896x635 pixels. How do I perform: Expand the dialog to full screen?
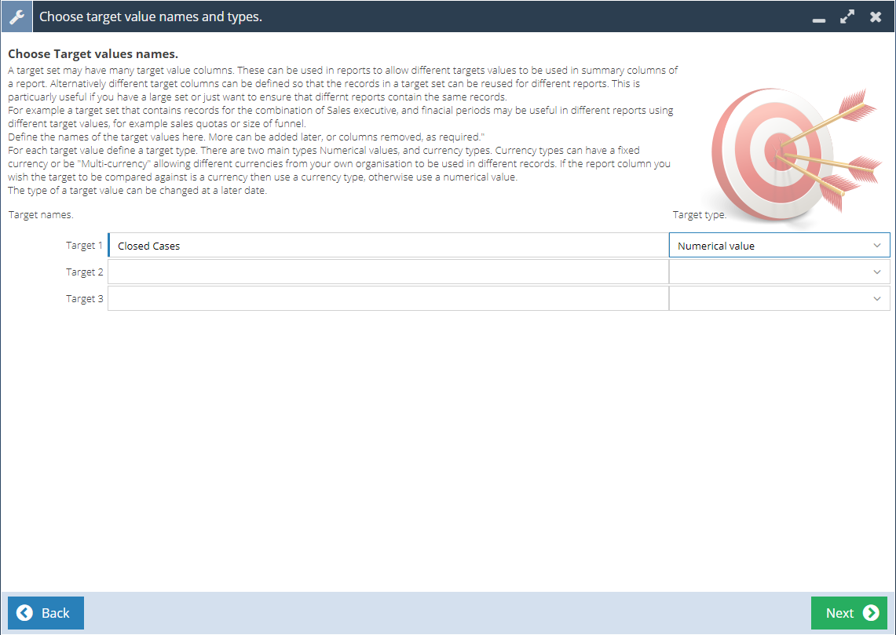point(847,16)
